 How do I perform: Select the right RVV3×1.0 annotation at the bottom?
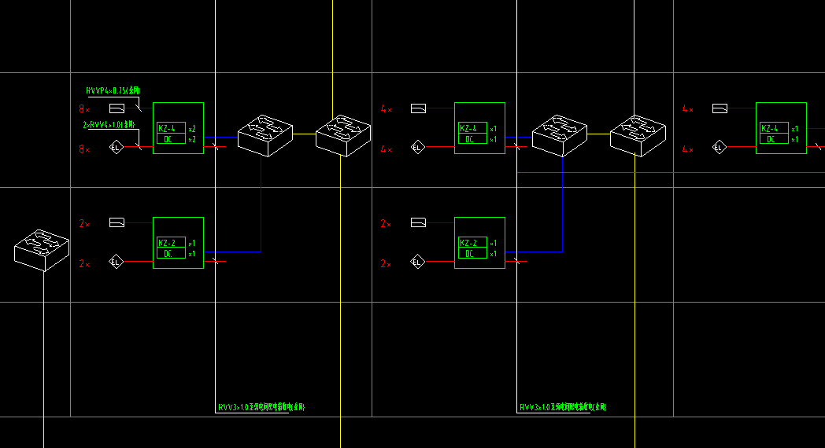point(563,407)
